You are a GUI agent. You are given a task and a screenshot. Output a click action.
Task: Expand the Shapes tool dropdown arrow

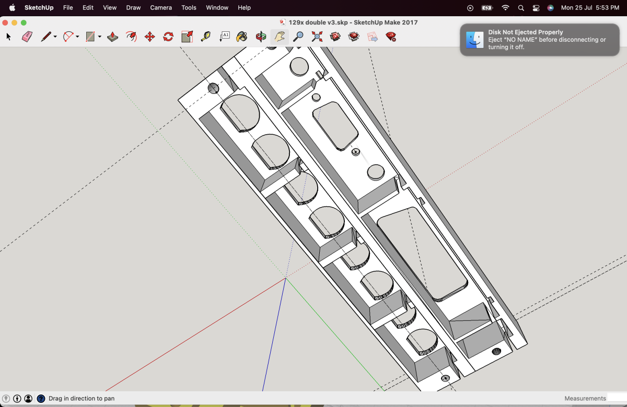[x=99, y=37]
